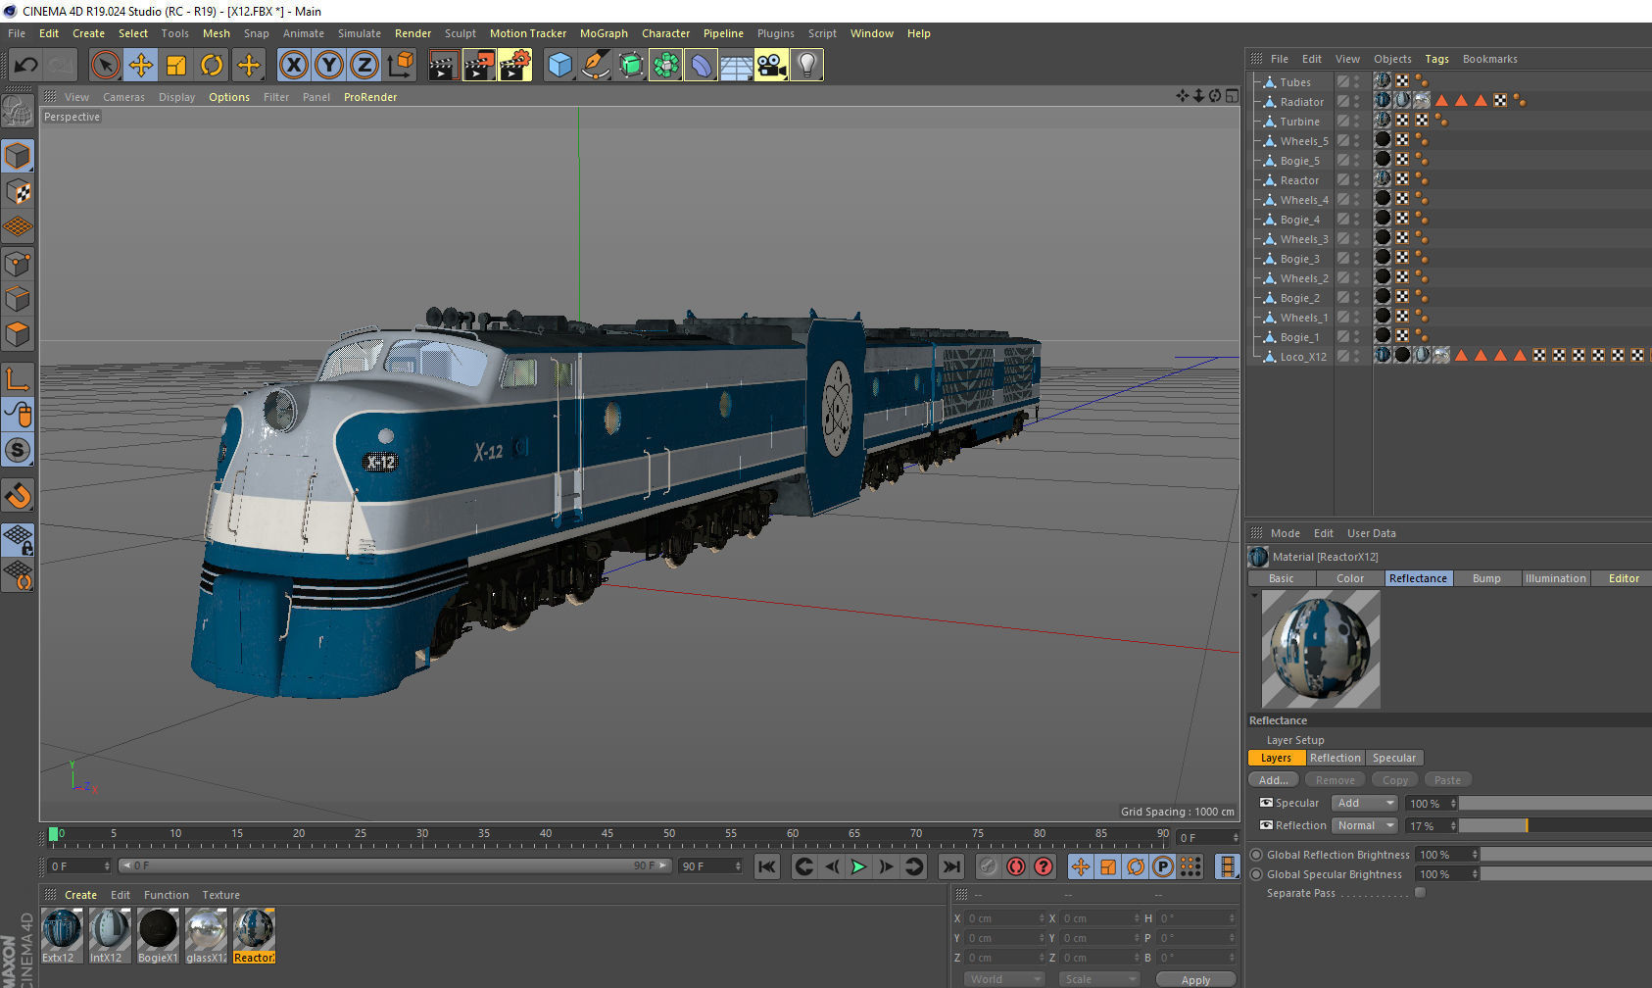1652x988 pixels.
Task: Select the glassX12 material thumbnail
Action: tap(206, 936)
